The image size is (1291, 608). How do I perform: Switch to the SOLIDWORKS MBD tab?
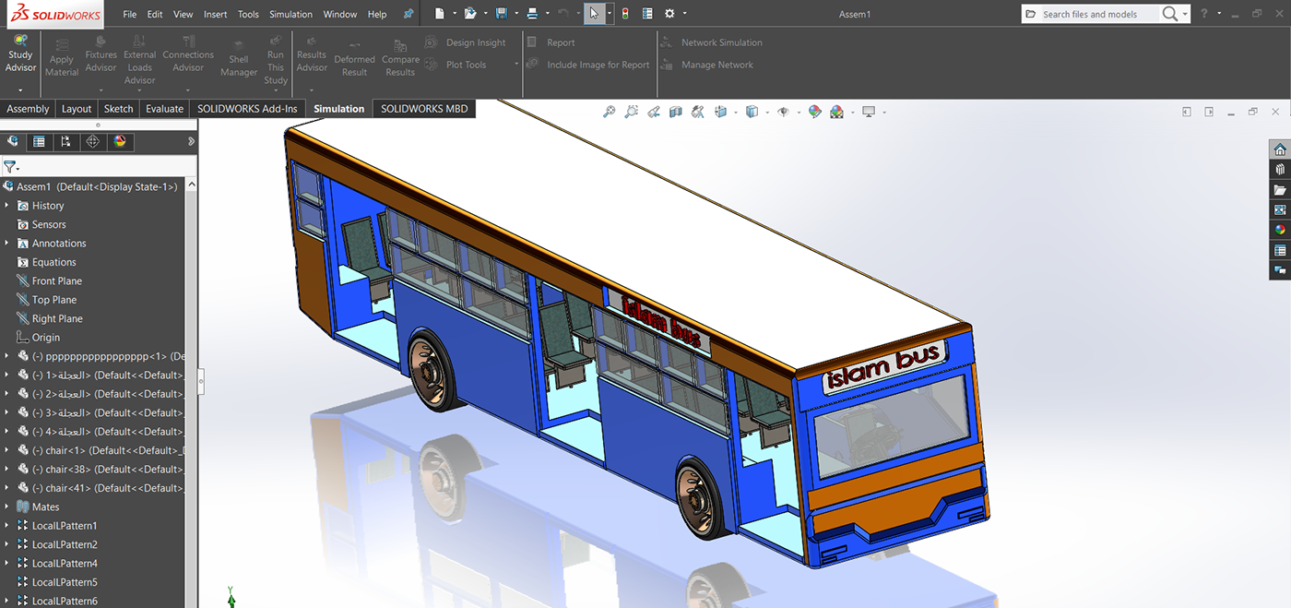point(424,109)
